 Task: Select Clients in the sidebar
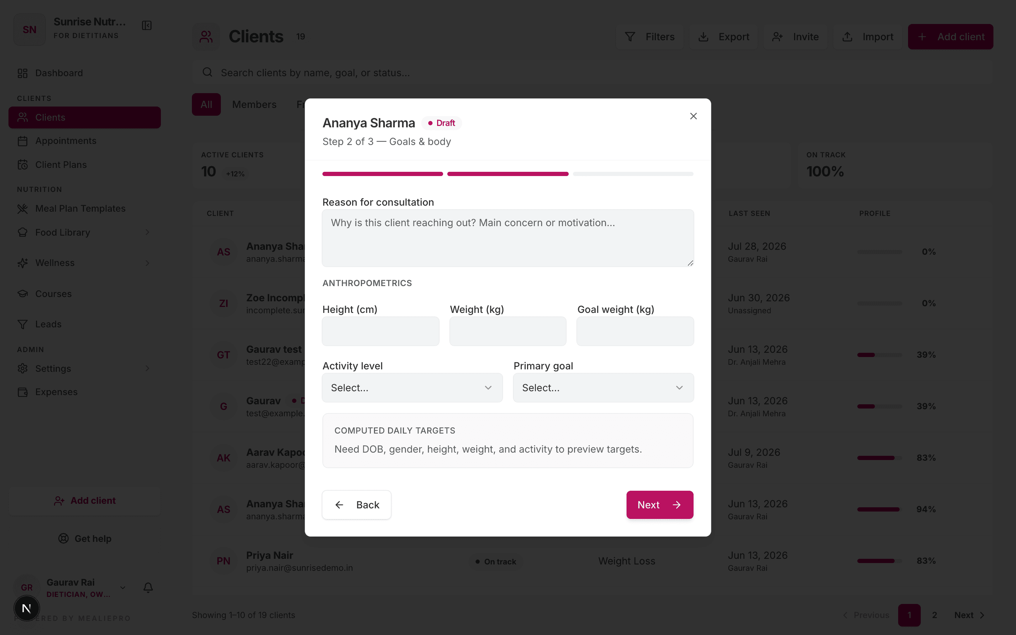(84, 117)
